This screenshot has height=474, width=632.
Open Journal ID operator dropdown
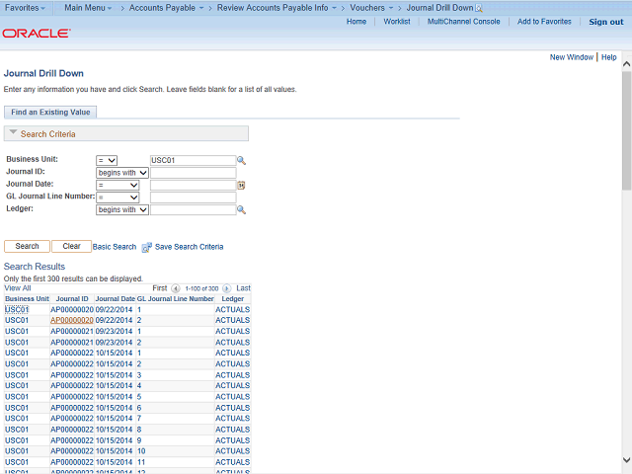(x=122, y=173)
